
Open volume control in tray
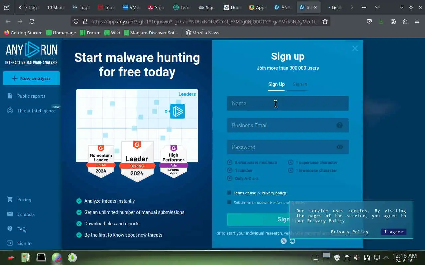357,257
